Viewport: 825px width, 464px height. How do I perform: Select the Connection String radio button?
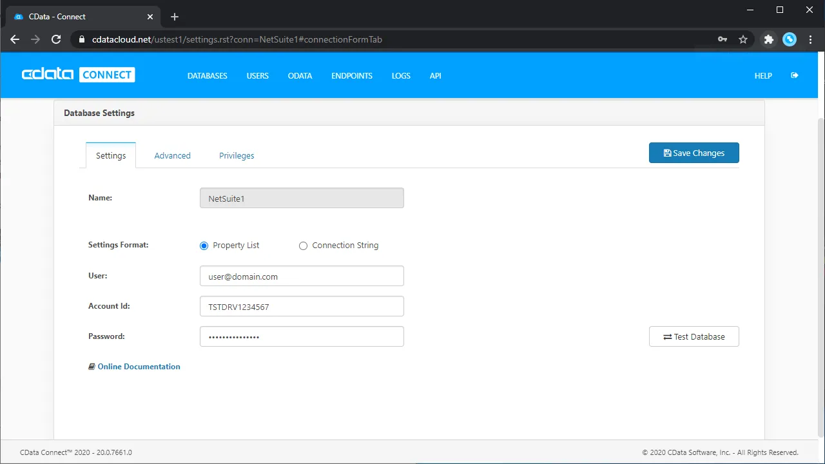coord(303,246)
